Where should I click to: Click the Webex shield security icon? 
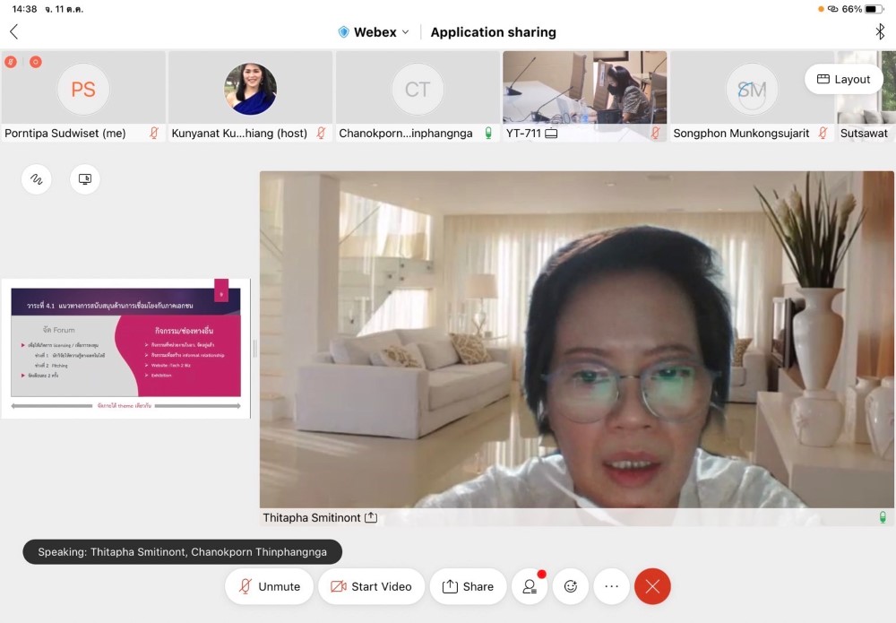tap(343, 32)
